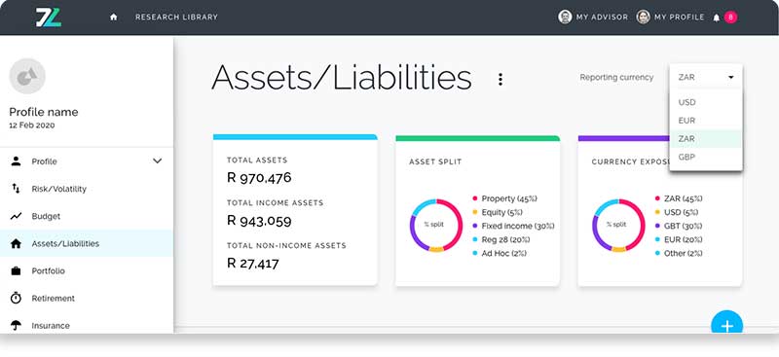Open the three-dot options menu beside title
Viewport: 779px width, 357px height.
(x=501, y=79)
